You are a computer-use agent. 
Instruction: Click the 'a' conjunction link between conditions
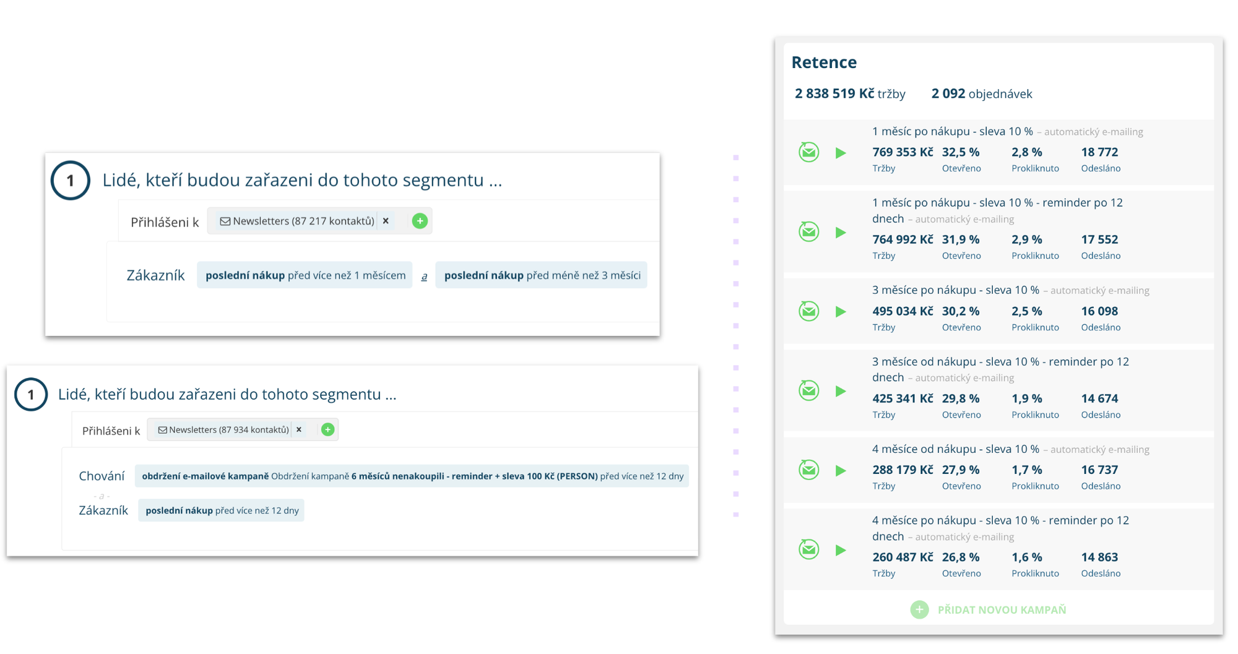click(424, 277)
